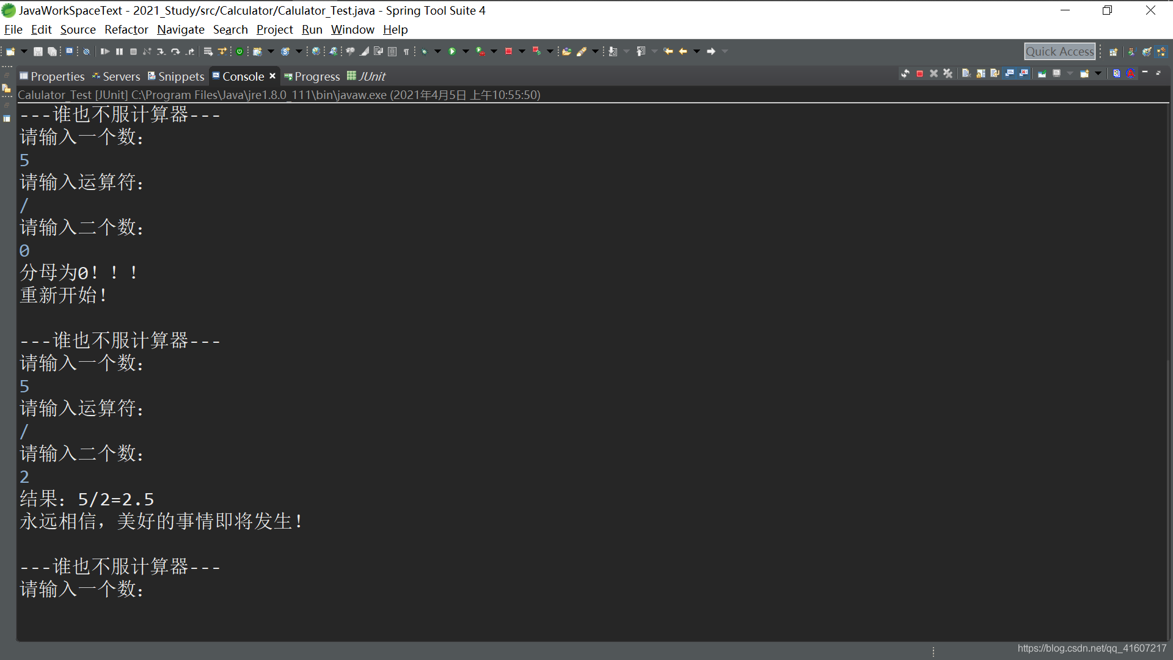Toggle Skip All Breakpoints

[x=86, y=51]
